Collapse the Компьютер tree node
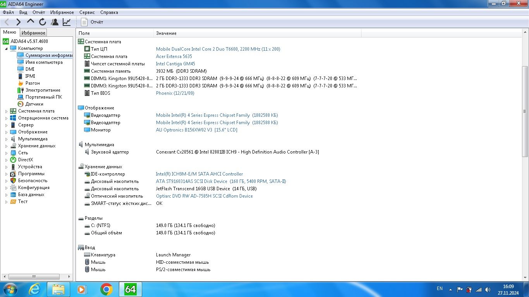529x297 pixels. (x=6, y=49)
